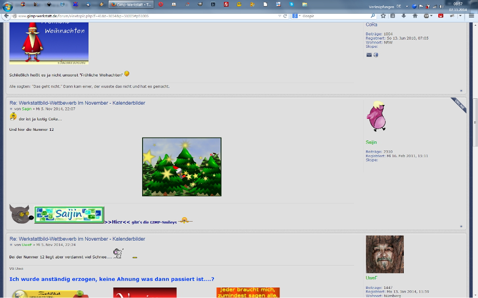Click the clock showing 08:57
The height and width of the screenshot is (298, 478).
coord(458,4)
